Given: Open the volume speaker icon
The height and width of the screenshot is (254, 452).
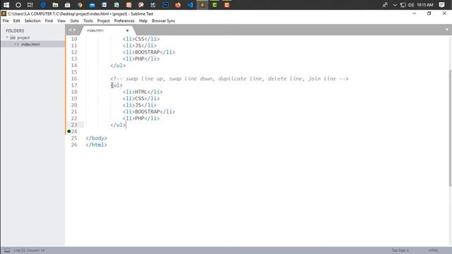Looking at the screenshot, I should coord(411,5).
